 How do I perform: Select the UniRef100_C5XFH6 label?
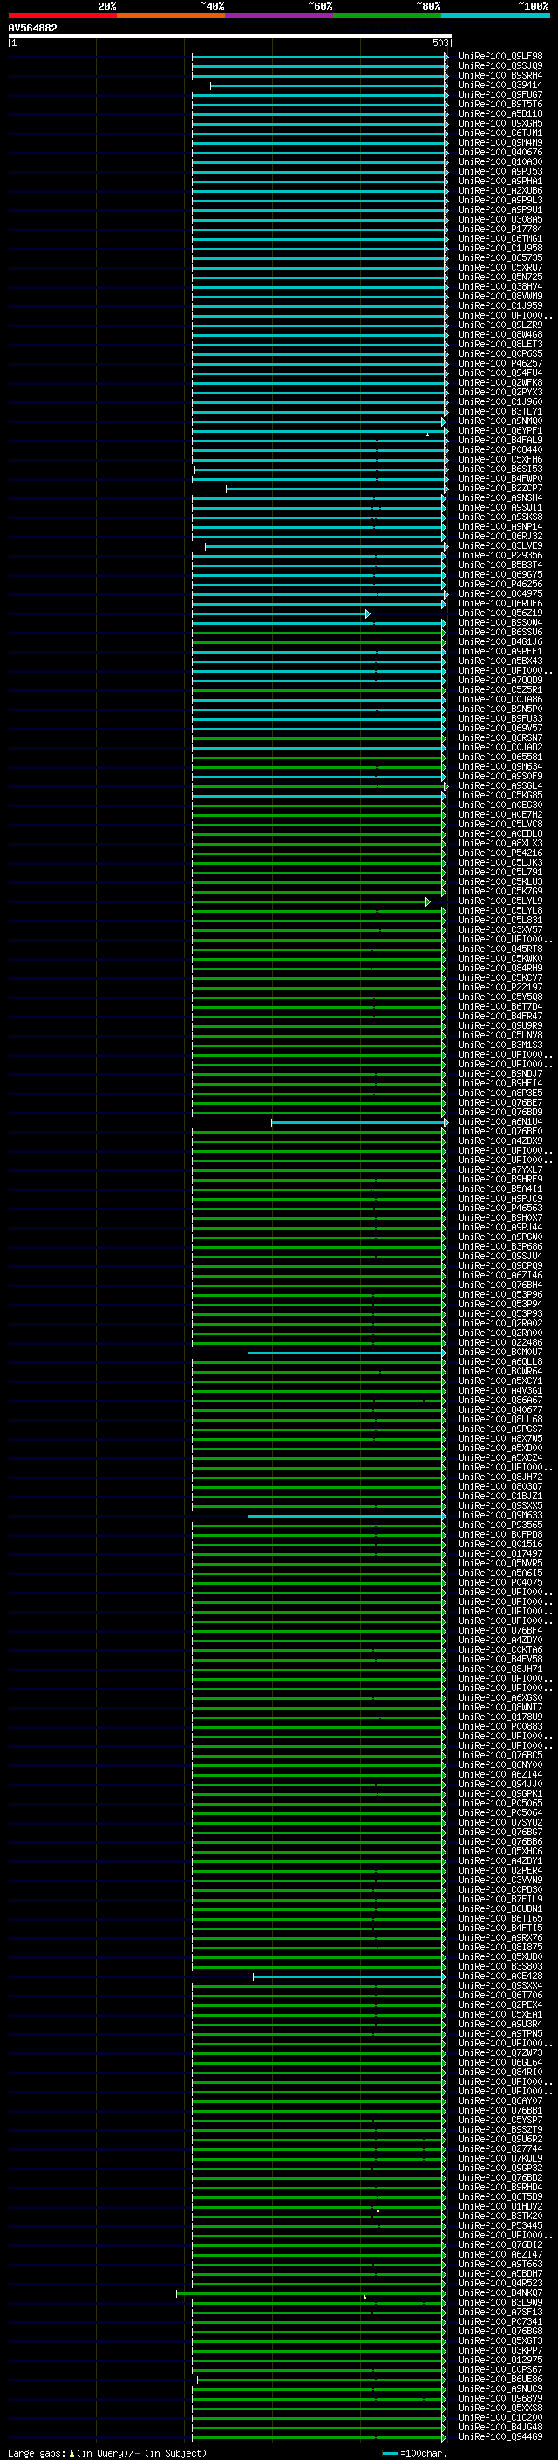[500, 459]
